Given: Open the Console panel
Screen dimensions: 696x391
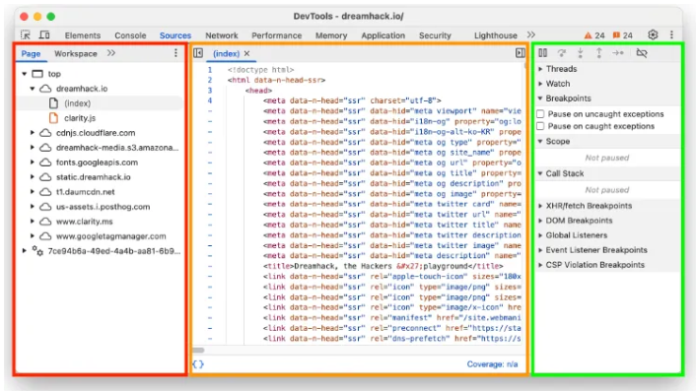Looking at the screenshot, I should (x=130, y=35).
